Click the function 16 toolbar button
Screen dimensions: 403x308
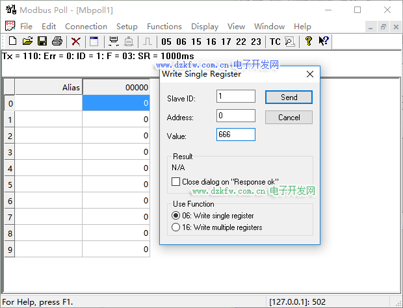click(211, 42)
